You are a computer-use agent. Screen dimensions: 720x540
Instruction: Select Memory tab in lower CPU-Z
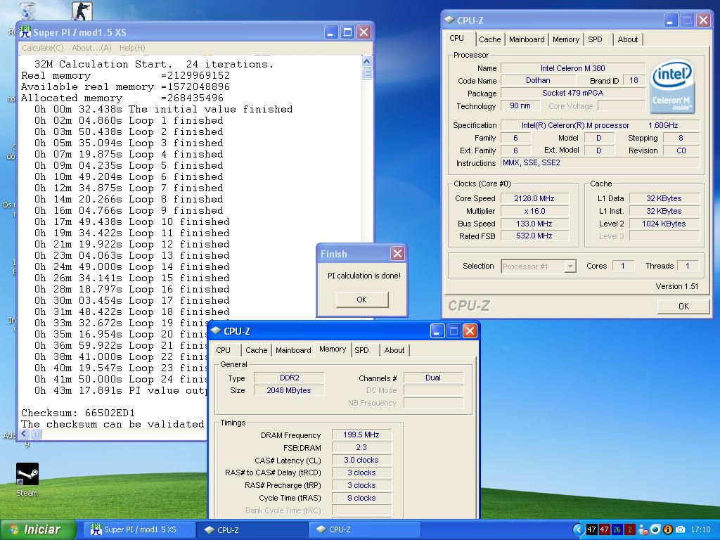(x=333, y=349)
